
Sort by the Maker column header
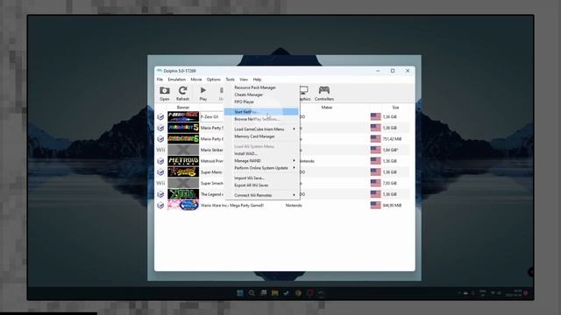coord(327,108)
